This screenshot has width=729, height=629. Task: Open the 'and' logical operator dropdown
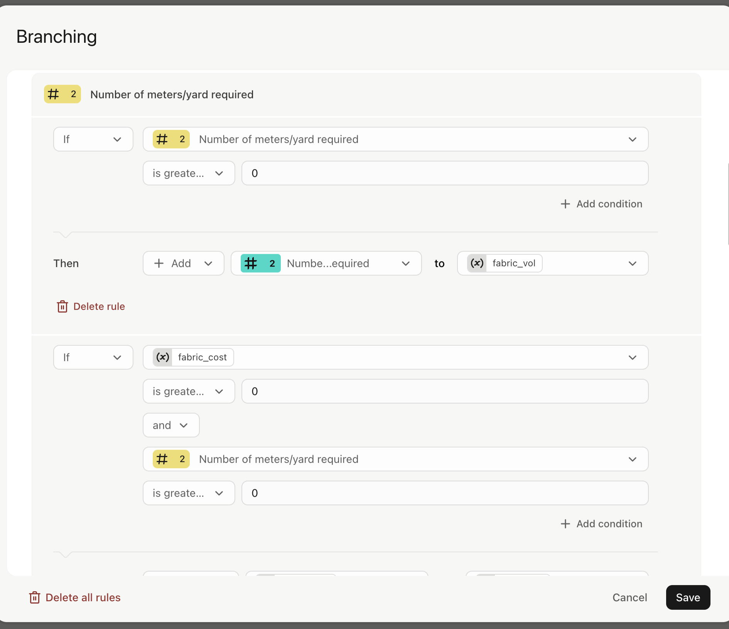pyautogui.click(x=171, y=425)
